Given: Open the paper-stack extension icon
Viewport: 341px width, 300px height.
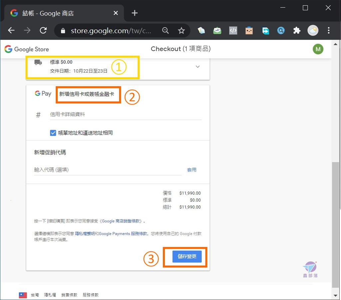Looking at the screenshot, I should 201,31.
